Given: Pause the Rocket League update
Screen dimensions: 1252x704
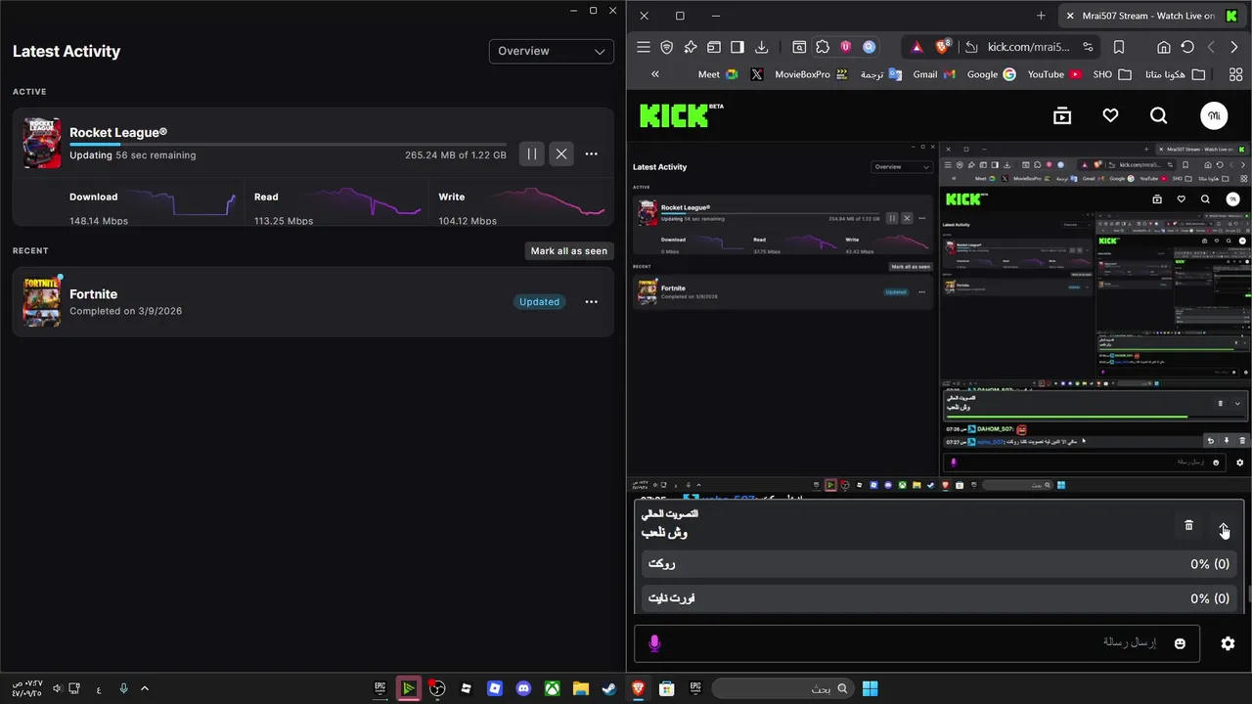Looking at the screenshot, I should click(x=531, y=154).
